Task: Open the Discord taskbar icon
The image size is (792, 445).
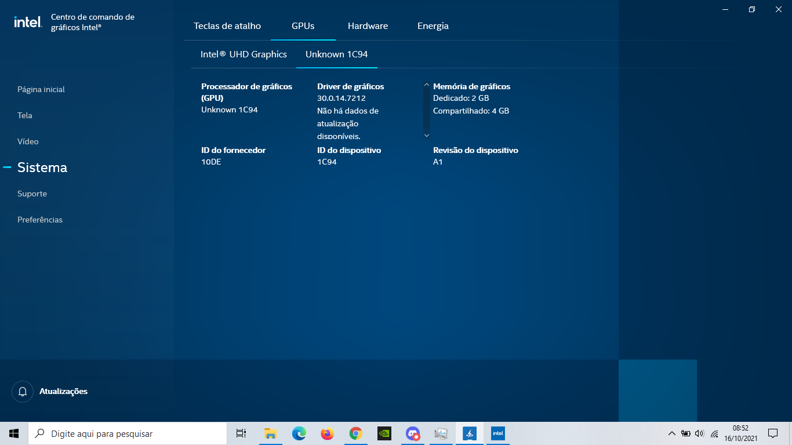Action: pos(413,433)
